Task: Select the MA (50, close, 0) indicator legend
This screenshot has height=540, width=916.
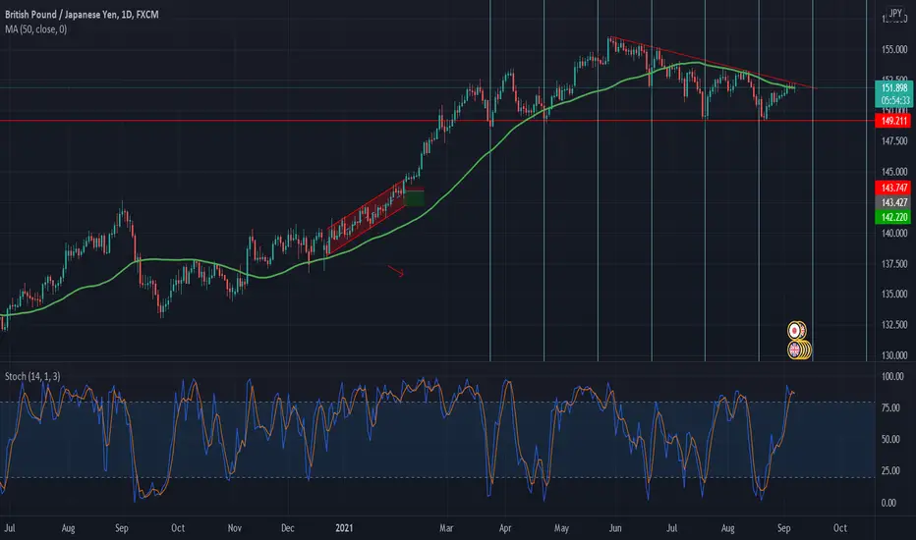Action: click(x=36, y=29)
